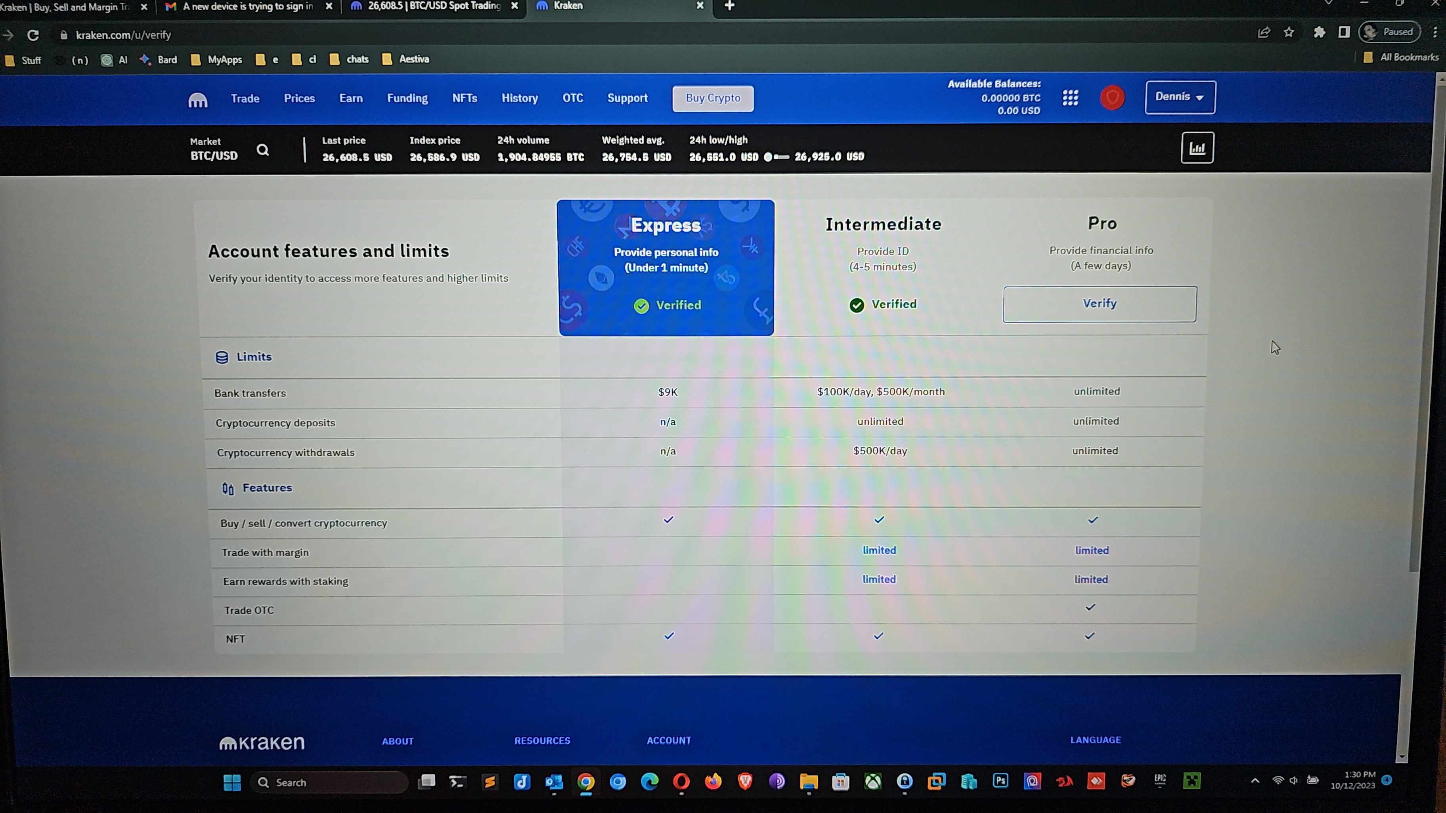Expand the Dennis account dropdown
Image resolution: width=1446 pixels, height=813 pixels.
coord(1179,97)
